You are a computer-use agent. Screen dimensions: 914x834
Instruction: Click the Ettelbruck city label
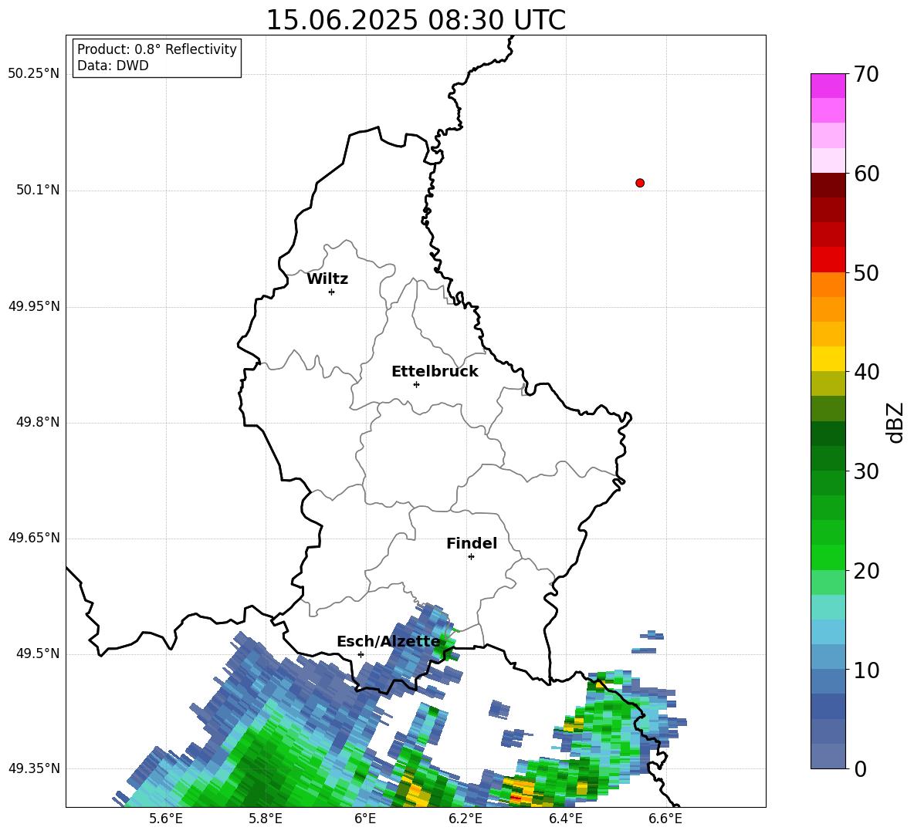point(435,372)
